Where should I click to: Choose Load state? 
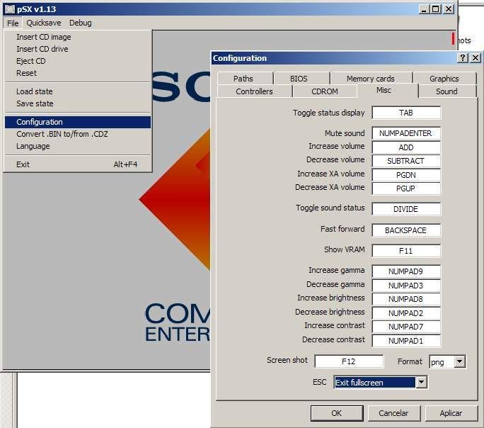[78, 91]
